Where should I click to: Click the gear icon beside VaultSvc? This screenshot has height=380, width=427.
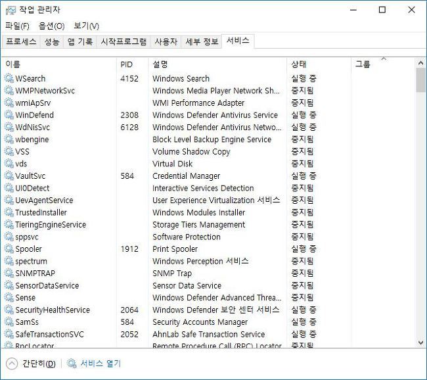tap(9, 176)
